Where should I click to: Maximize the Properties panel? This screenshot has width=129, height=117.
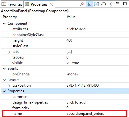(x=125, y=4)
